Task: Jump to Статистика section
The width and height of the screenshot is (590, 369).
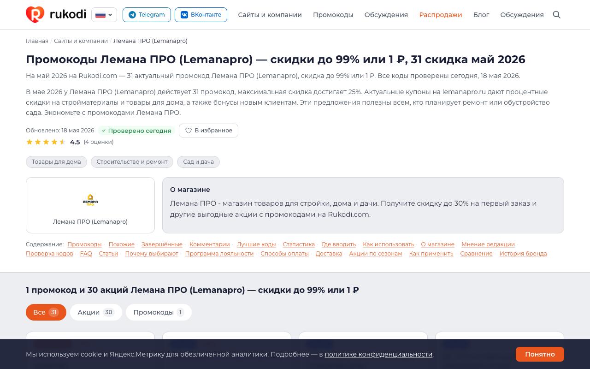Action: [299, 244]
